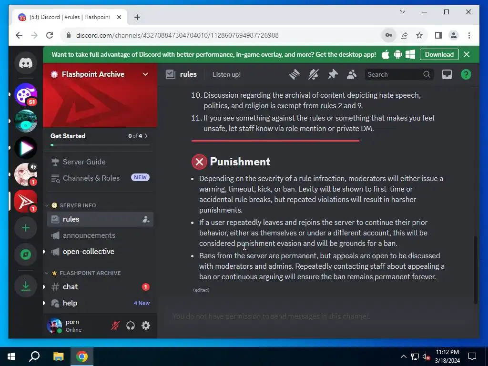Open the Windows Start menu

click(x=11, y=356)
